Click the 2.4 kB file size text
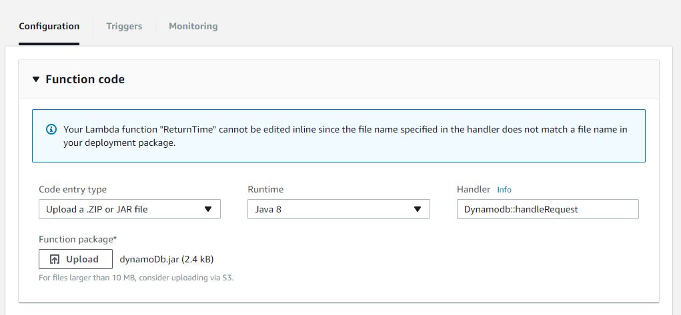Viewport: 681px width, 315px height. [x=196, y=259]
